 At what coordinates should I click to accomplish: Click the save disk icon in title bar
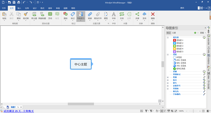(x=14, y=2)
